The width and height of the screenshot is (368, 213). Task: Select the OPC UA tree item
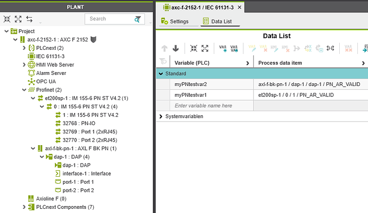pyautogui.click(x=46, y=82)
